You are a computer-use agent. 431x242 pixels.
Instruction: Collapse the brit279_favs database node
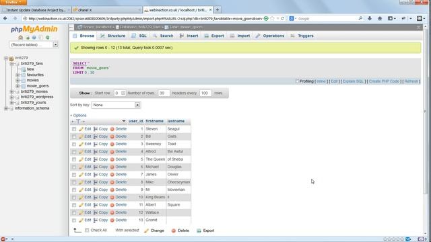[x=11, y=63]
